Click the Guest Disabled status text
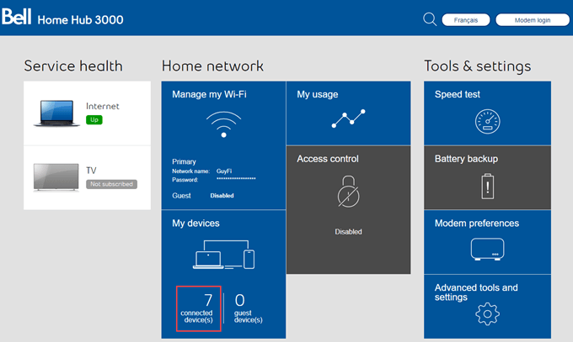The height and width of the screenshot is (342, 573). coord(222,196)
